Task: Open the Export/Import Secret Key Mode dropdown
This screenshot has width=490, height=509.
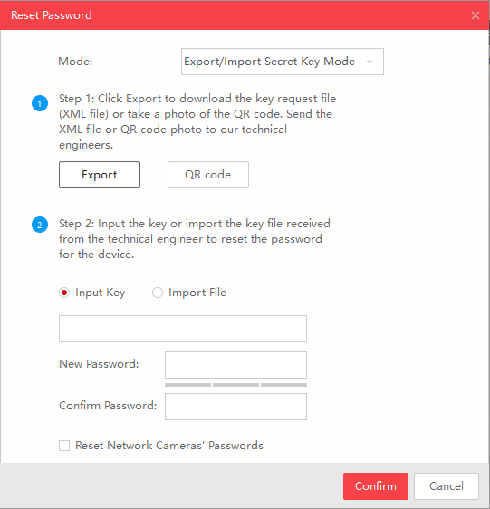Action: click(x=283, y=62)
